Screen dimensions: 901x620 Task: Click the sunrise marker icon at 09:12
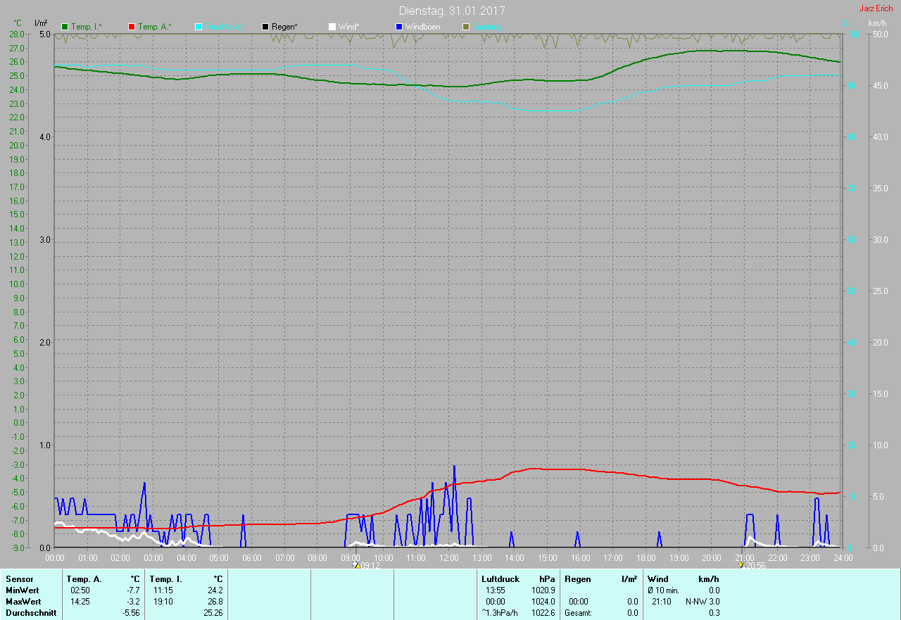pyautogui.click(x=356, y=564)
